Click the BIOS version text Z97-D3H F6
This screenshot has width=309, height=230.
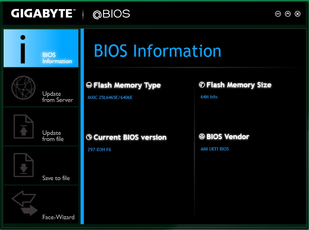[100, 150]
